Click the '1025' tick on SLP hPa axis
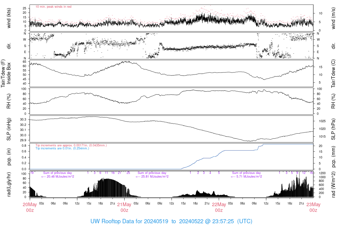The width and height of the screenshot is (343, 235). [x=322, y=121]
